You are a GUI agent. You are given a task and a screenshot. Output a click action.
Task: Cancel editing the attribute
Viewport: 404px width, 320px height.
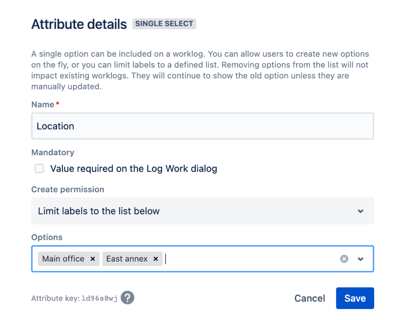tap(310, 298)
